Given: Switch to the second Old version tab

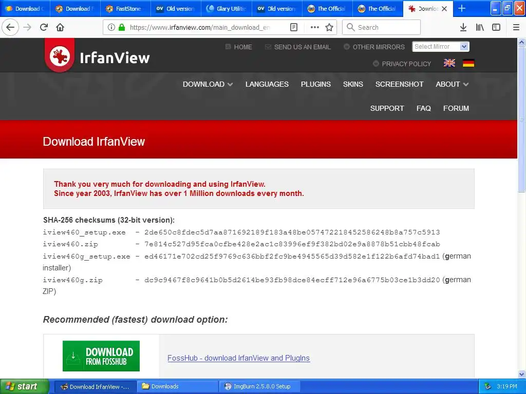Looking at the screenshot, I should tap(277, 9).
